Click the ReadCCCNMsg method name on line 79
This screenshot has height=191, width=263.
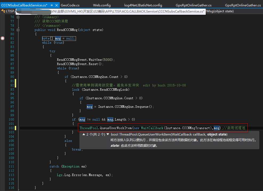67,30
